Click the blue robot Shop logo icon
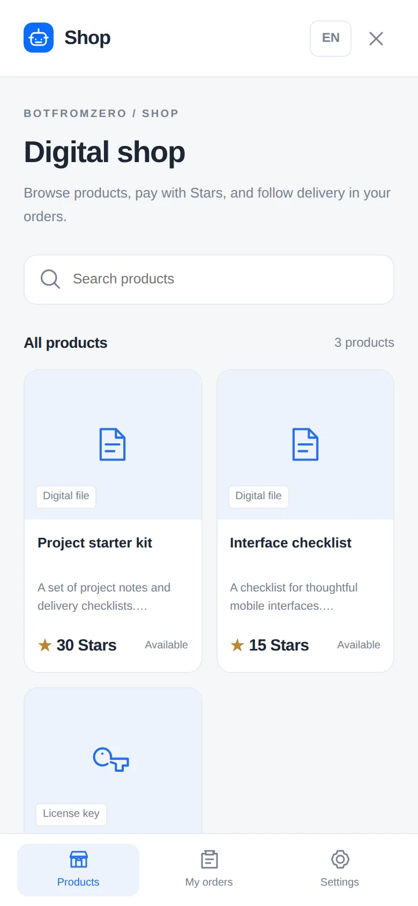 [x=39, y=38]
